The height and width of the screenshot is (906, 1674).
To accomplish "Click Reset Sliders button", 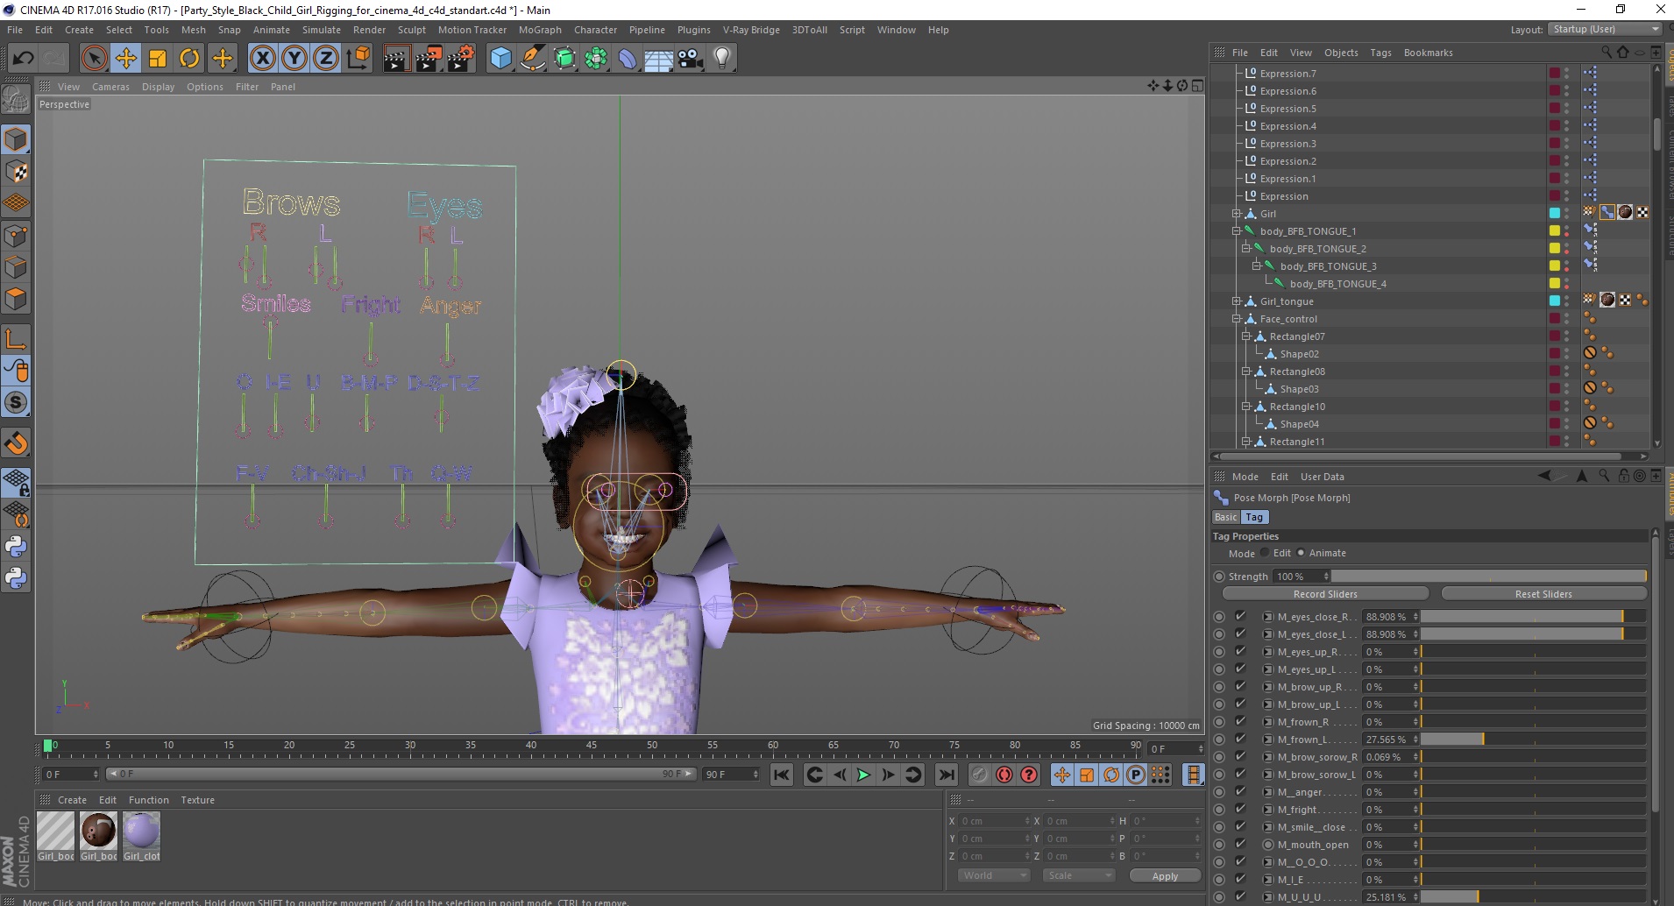I will pyautogui.click(x=1543, y=594).
